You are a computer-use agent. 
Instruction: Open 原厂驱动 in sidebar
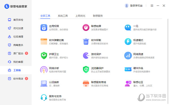(x=16, y=53)
